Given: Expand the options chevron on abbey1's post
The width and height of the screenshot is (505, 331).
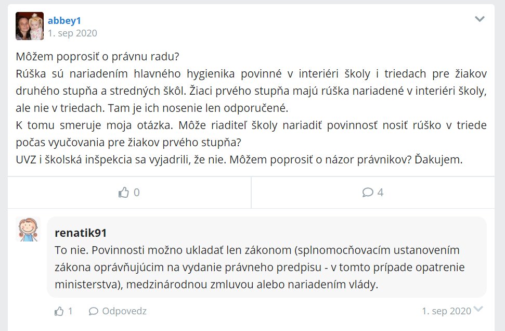Looking at the screenshot, I should 480,19.
